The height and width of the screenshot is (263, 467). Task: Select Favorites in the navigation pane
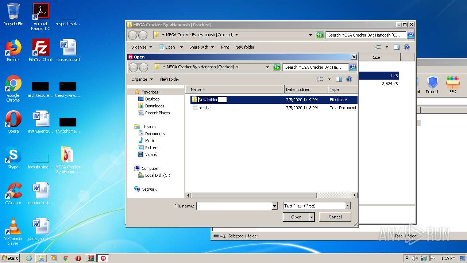pos(150,92)
